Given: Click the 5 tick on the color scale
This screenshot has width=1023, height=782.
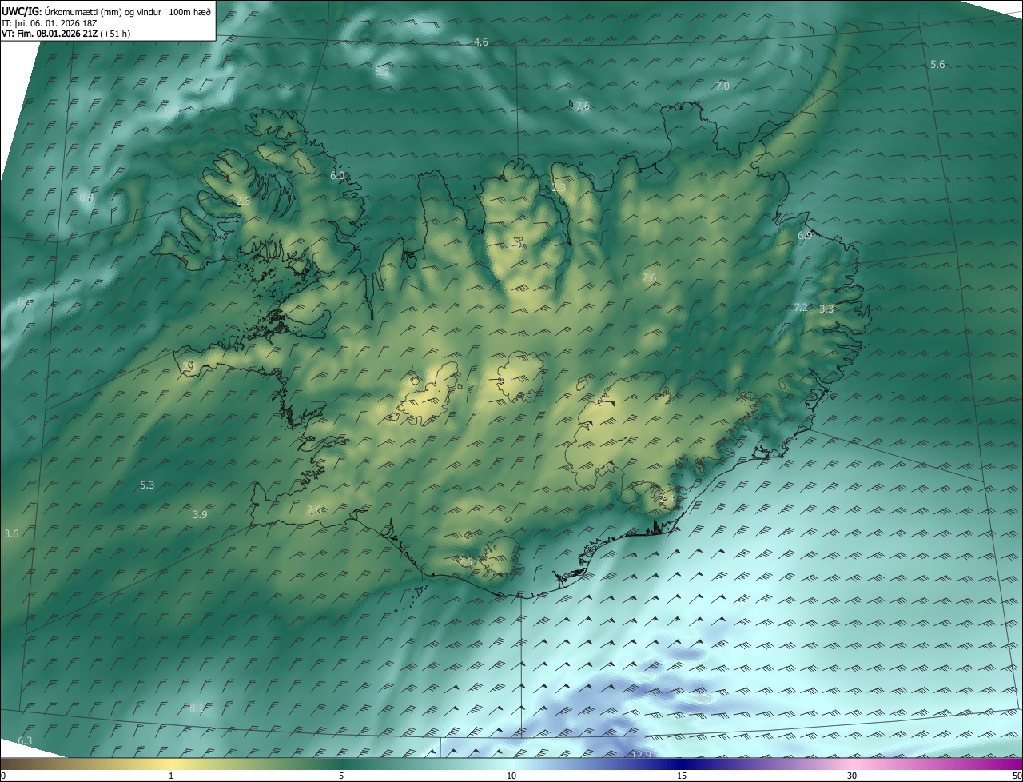Looking at the screenshot, I should point(341,776).
